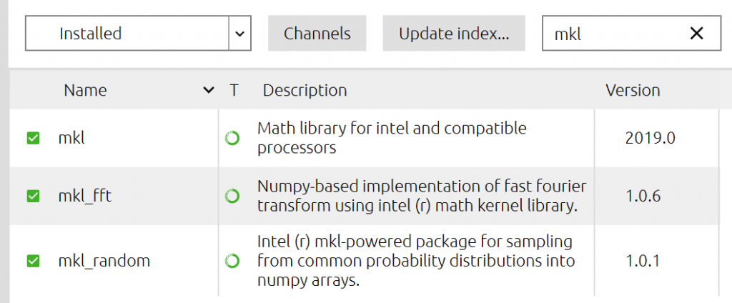Click the mkl version 2019.0 cell
Screen dimensions: 732x303
pyautogui.click(x=650, y=139)
